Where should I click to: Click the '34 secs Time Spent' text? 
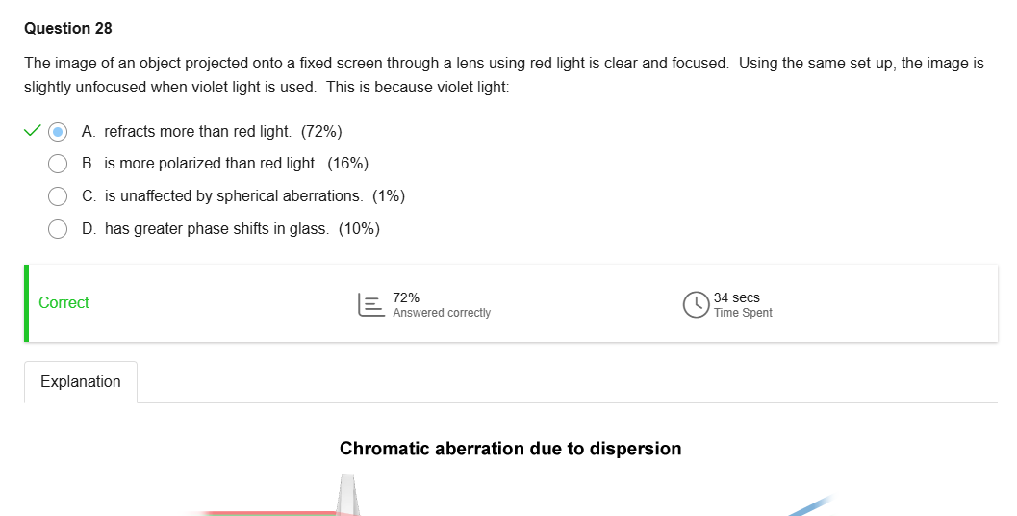(x=742, y=304)
